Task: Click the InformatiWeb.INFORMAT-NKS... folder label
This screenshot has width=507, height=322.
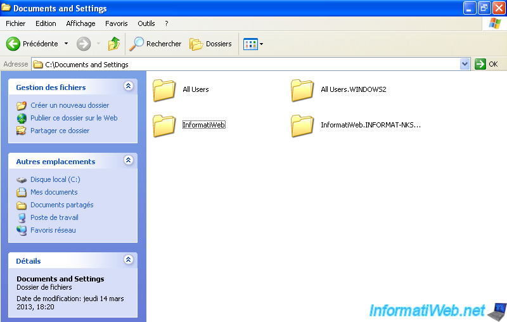Action: point(371,125)
